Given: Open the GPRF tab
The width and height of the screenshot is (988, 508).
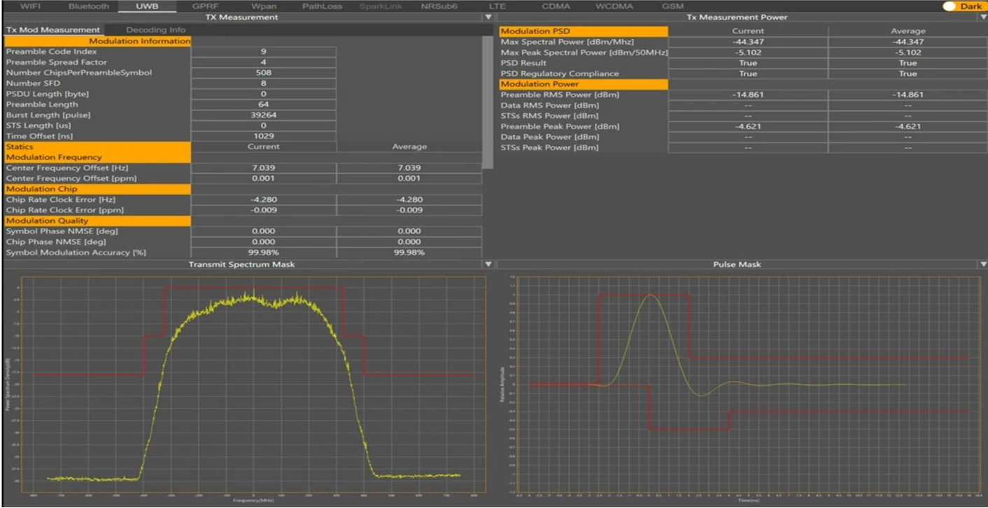Looking at the screenshot, I should [x=206, y=6].
